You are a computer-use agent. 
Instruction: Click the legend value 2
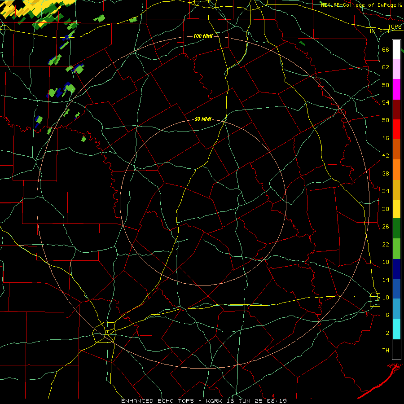(x=387, y=333)
